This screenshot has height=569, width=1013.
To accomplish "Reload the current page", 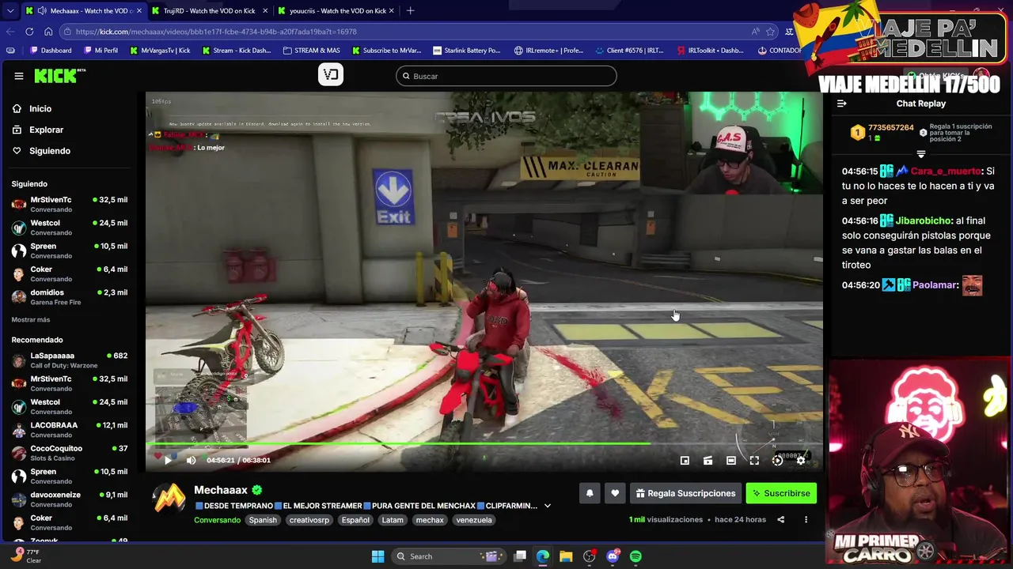I will 29,32.
